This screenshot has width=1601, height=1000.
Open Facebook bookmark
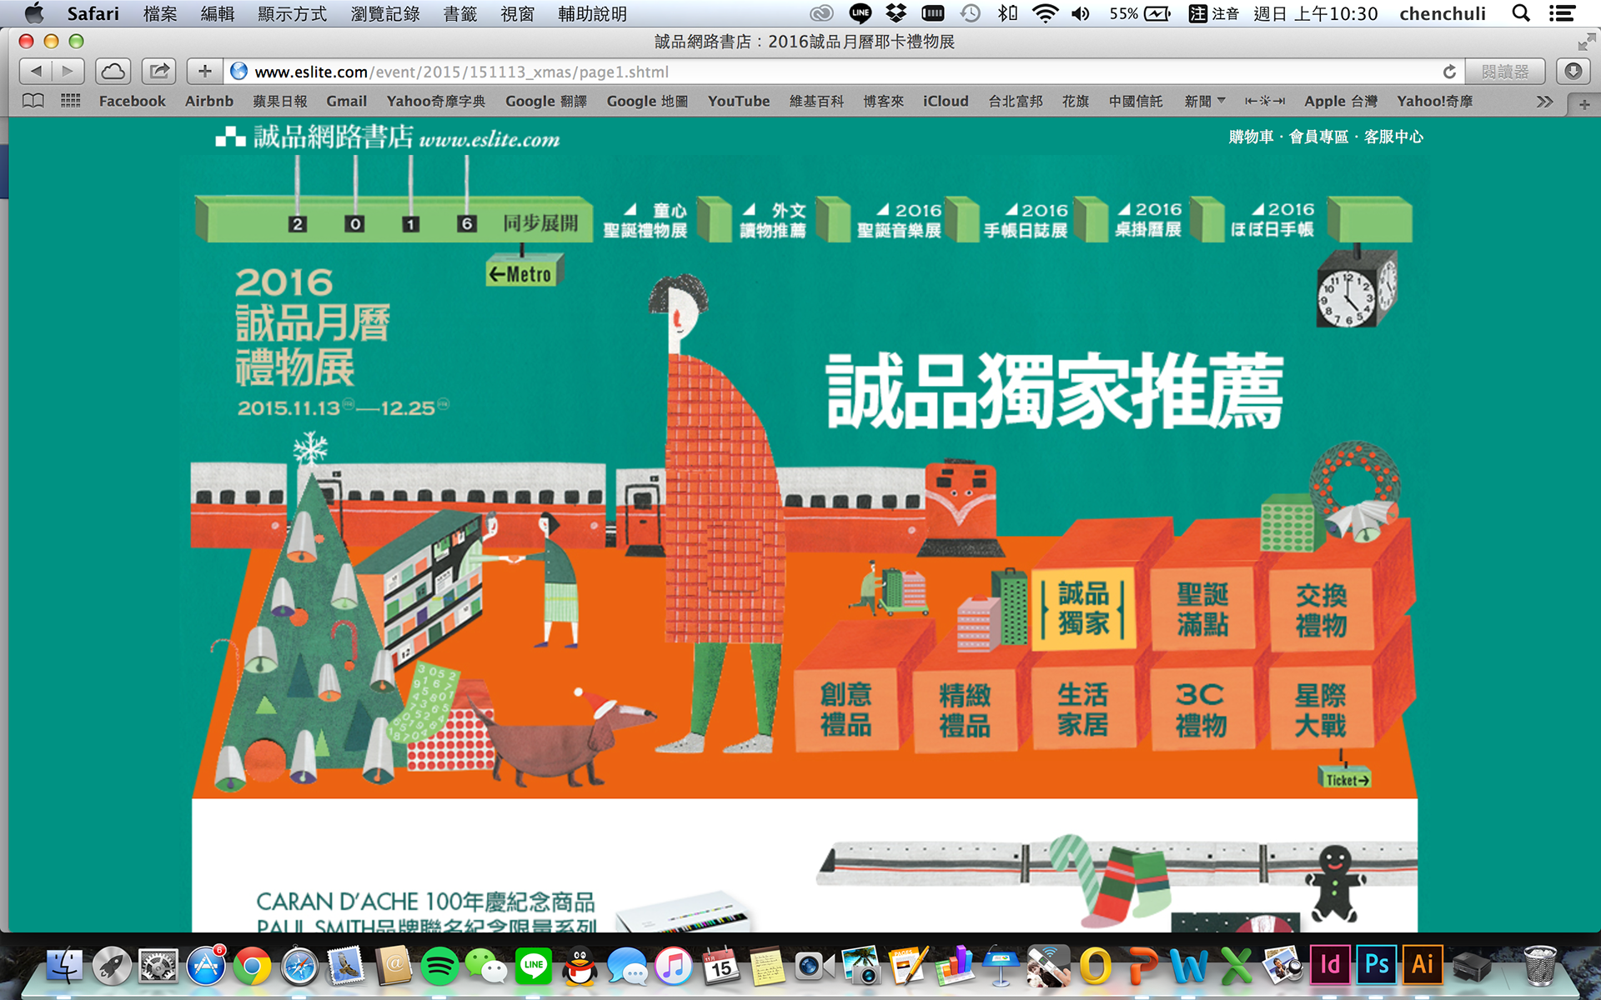(x=132, y=101)
